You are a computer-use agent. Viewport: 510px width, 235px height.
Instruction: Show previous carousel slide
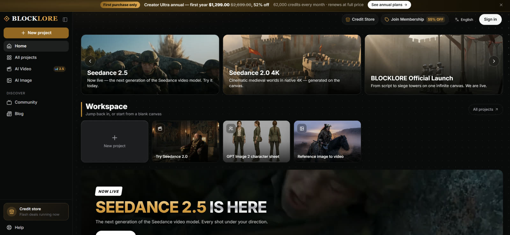tap(90, 61)
